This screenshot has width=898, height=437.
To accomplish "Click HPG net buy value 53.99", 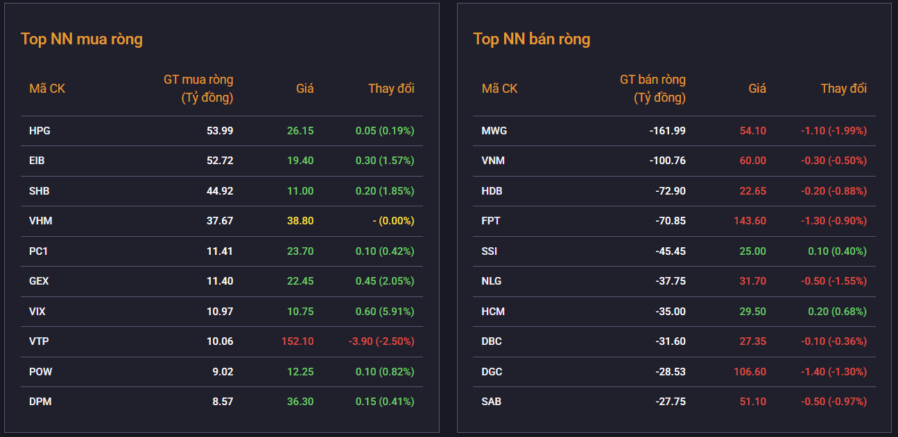I will [220, 130].
